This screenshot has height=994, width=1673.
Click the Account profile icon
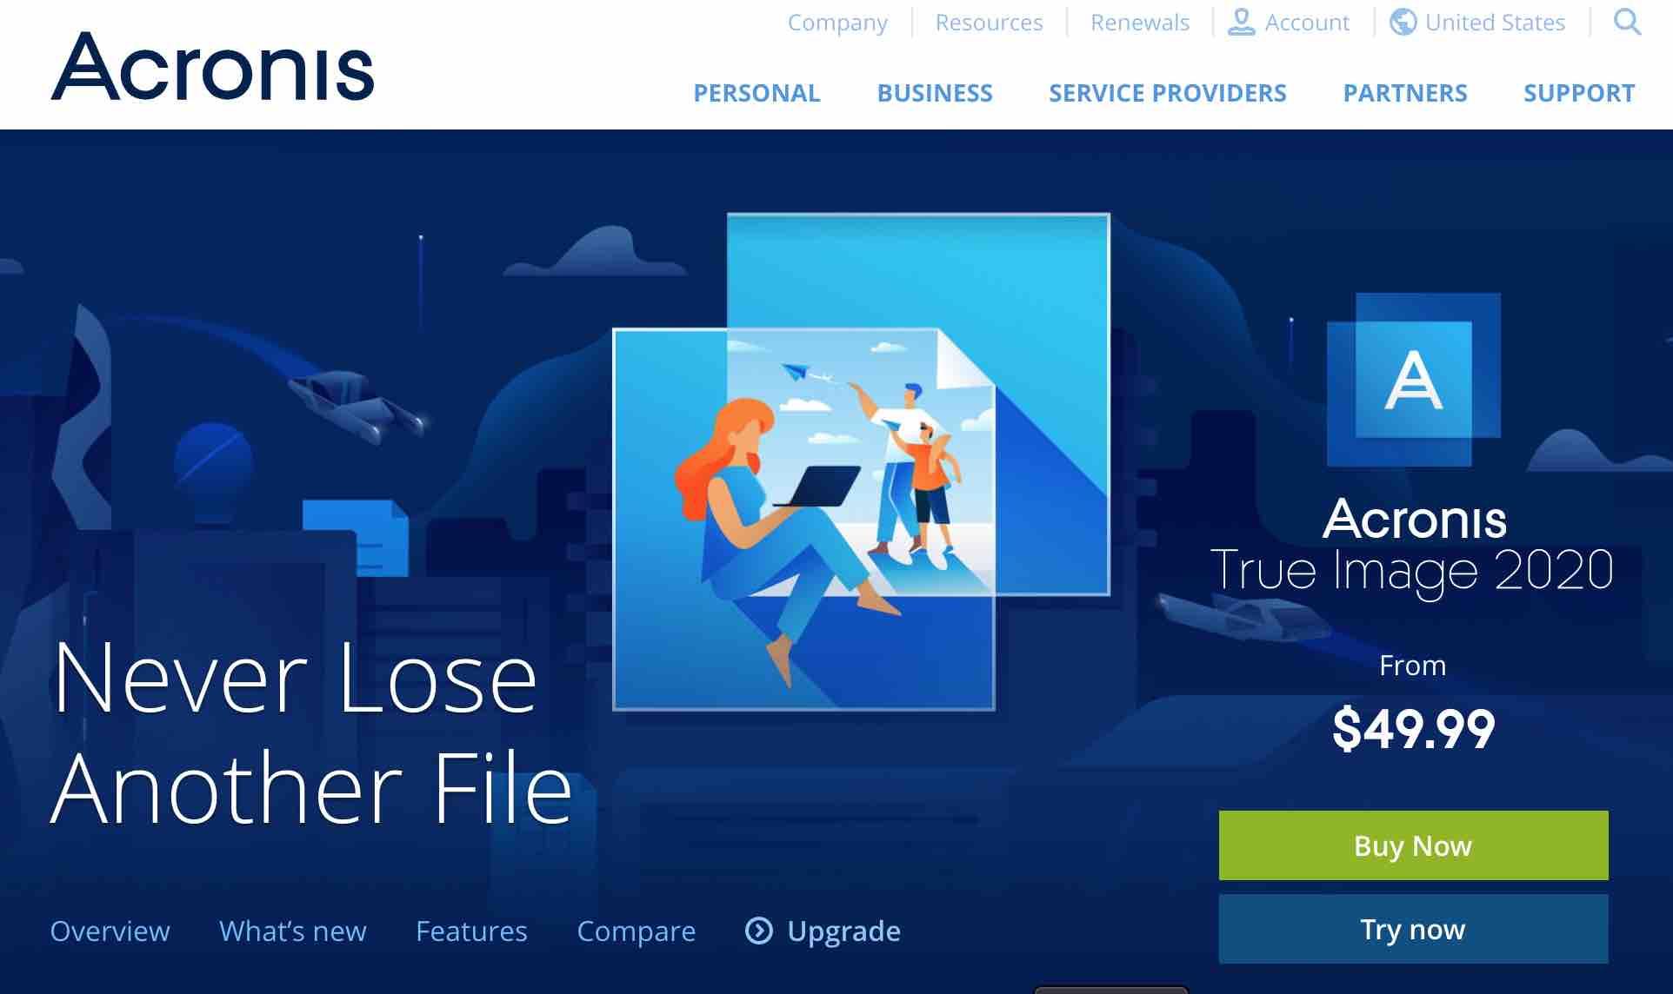coord(1242,22)
